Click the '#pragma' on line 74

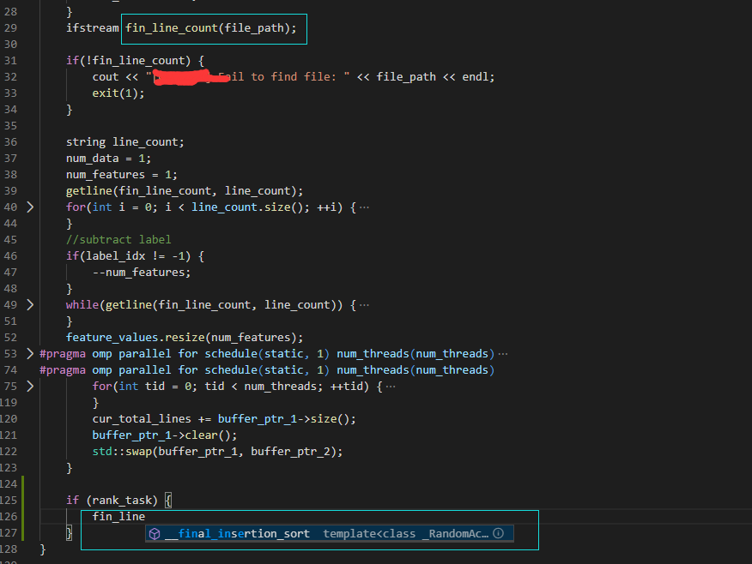coord(63,370)
